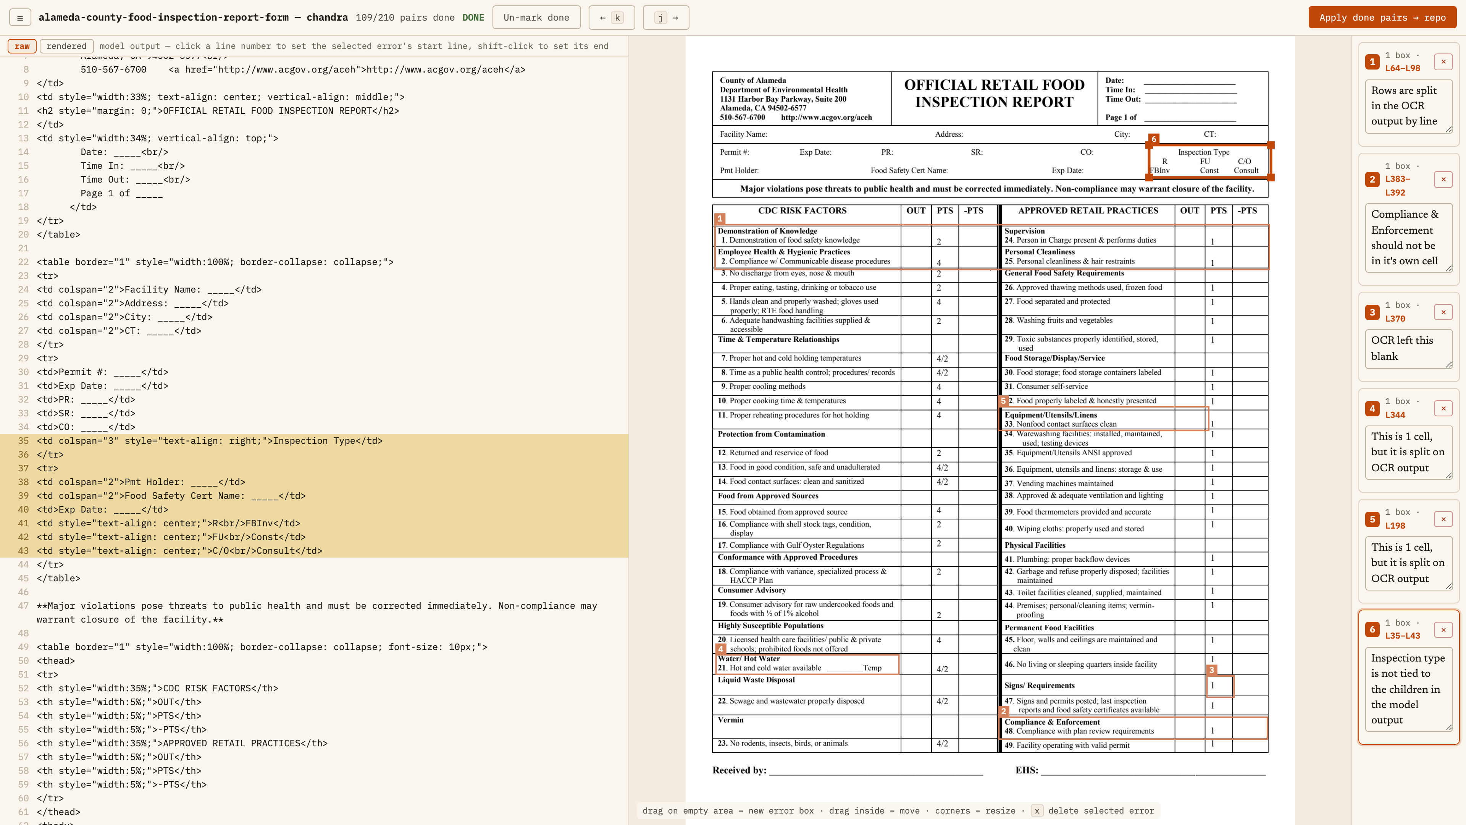The height and width of the screenshot is (825, 1466).
Task: Click line number 22 in gutter
Action: [23, 262]
